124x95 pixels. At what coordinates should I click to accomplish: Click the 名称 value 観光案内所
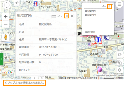pos(45,24)
